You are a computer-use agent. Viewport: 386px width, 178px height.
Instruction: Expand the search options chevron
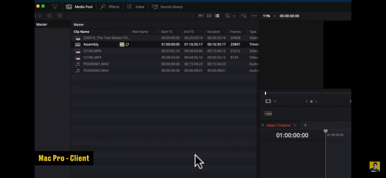[x=234, y=16]
